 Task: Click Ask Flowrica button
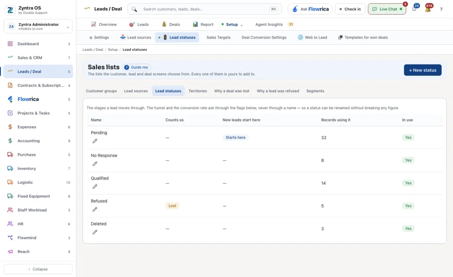pos(310,9)
